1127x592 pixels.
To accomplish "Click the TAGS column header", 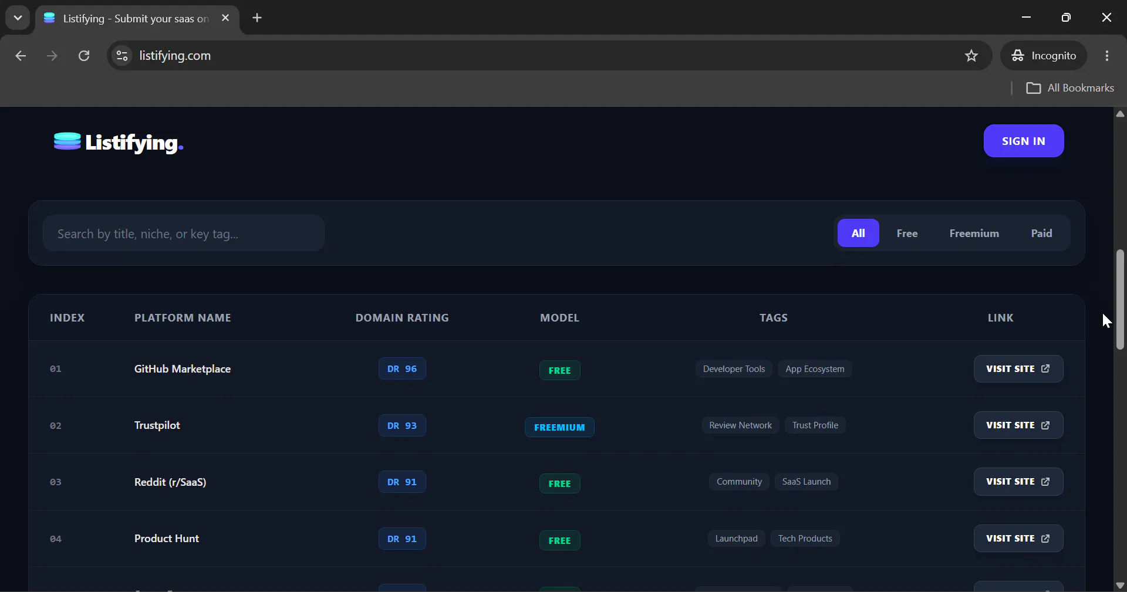I will [774, 317].
